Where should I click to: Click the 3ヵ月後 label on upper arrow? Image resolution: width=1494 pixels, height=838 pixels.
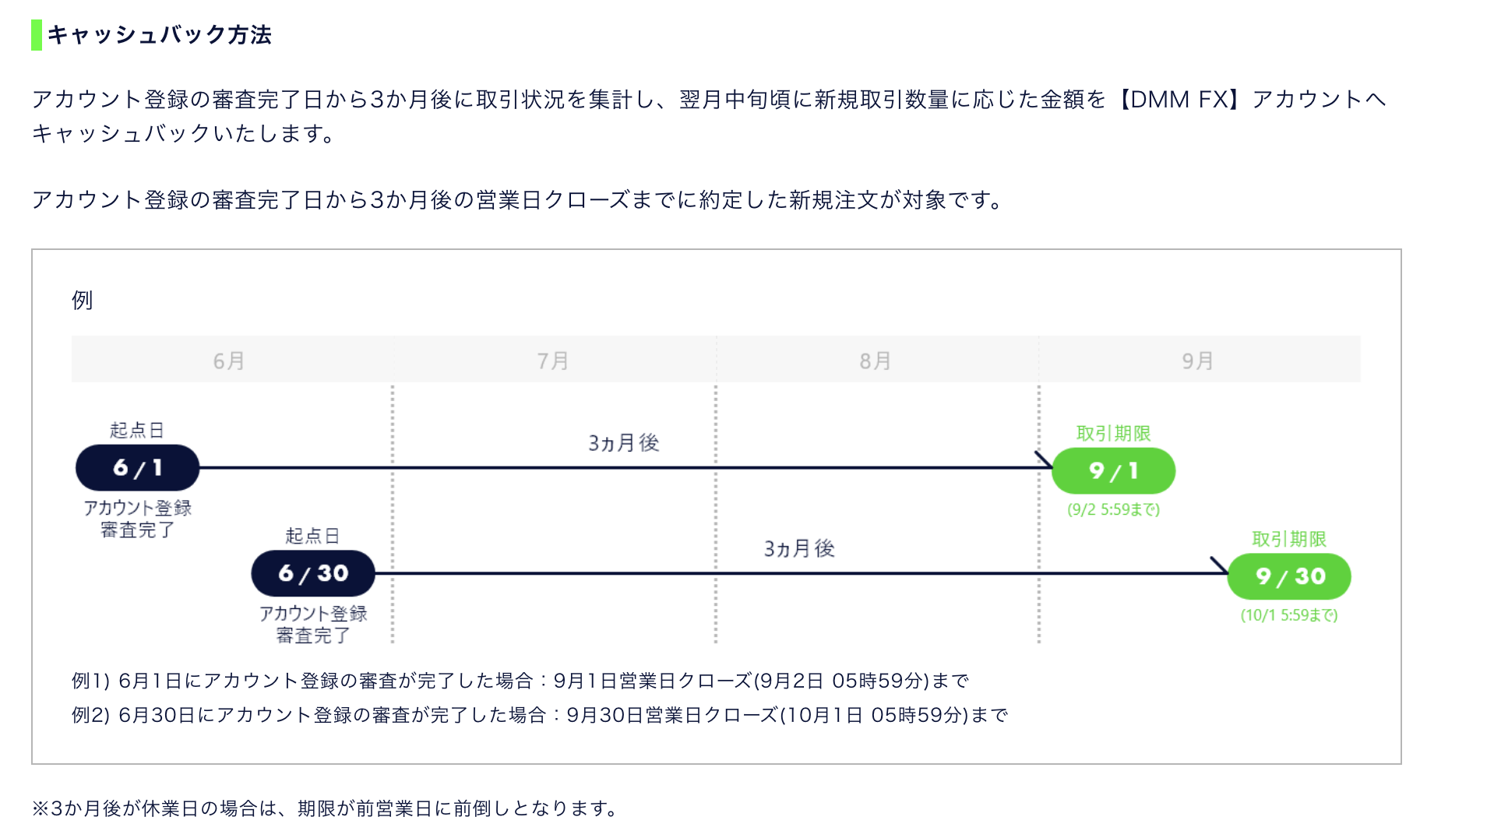(624, 443)
